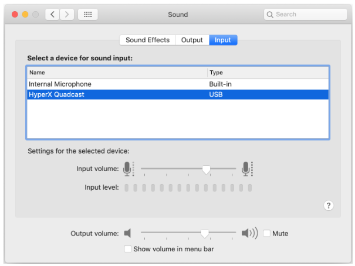Open the help question mark button

coord(329,205)
